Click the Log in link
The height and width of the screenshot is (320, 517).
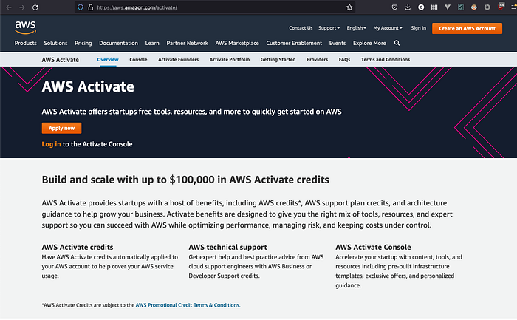[51, 144]
